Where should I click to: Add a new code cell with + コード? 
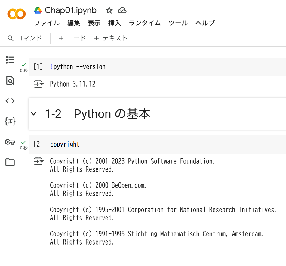tap(72, 38)
